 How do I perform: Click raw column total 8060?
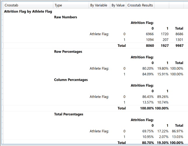click(150, 46)
